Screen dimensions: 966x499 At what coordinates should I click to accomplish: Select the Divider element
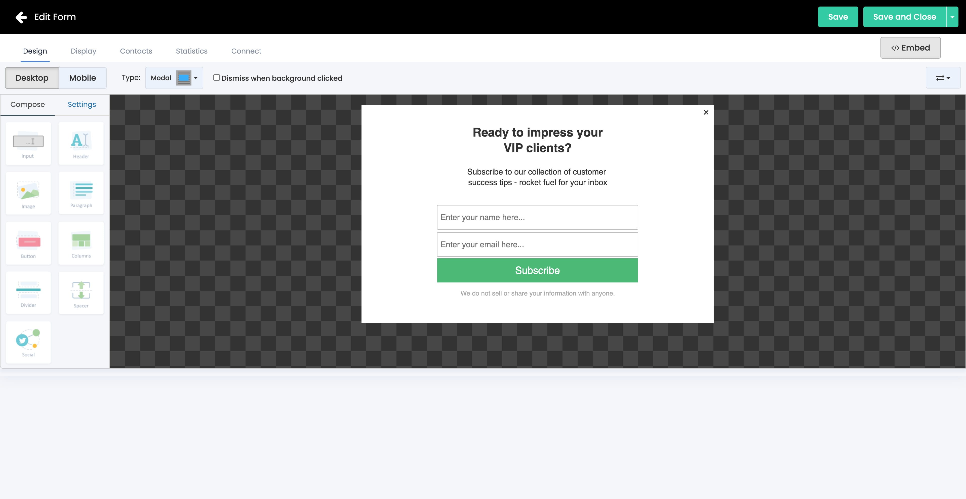28,293
